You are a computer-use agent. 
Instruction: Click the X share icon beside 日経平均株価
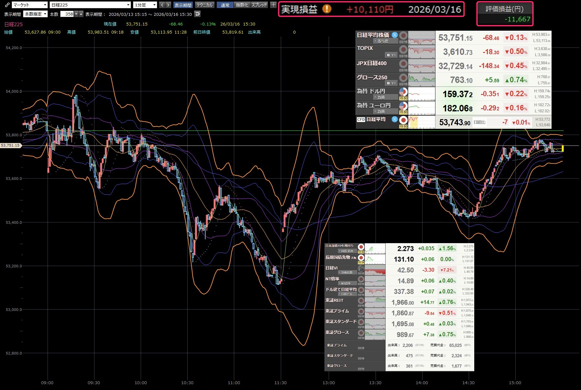(395, 35)
